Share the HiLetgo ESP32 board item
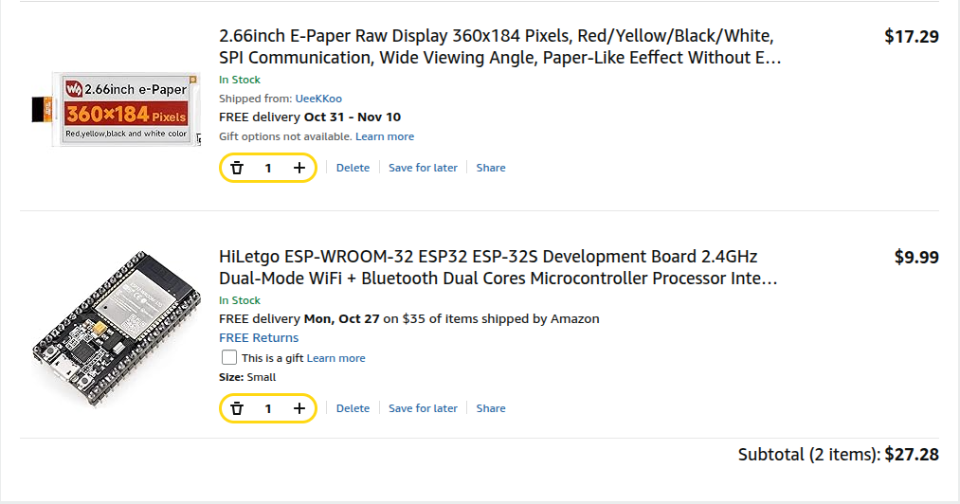This screenshot has height=504, width=960. click(491, 408)
